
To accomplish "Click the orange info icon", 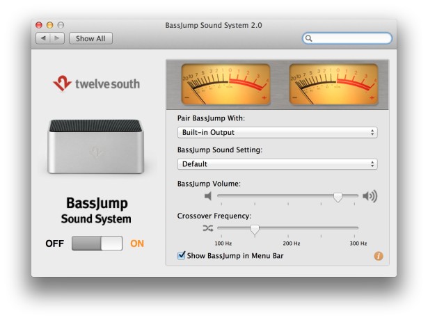I will tap(379, 256).
